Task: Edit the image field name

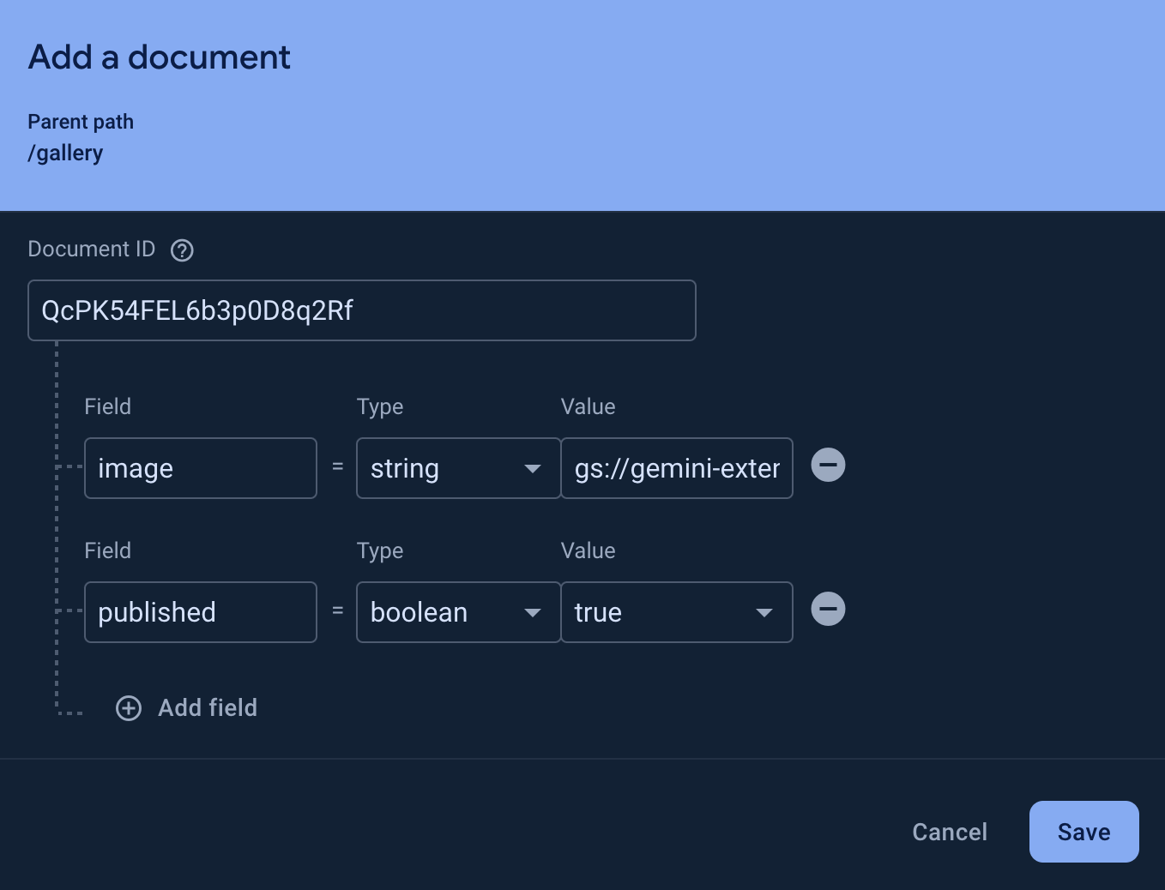Action: (200, 468)
